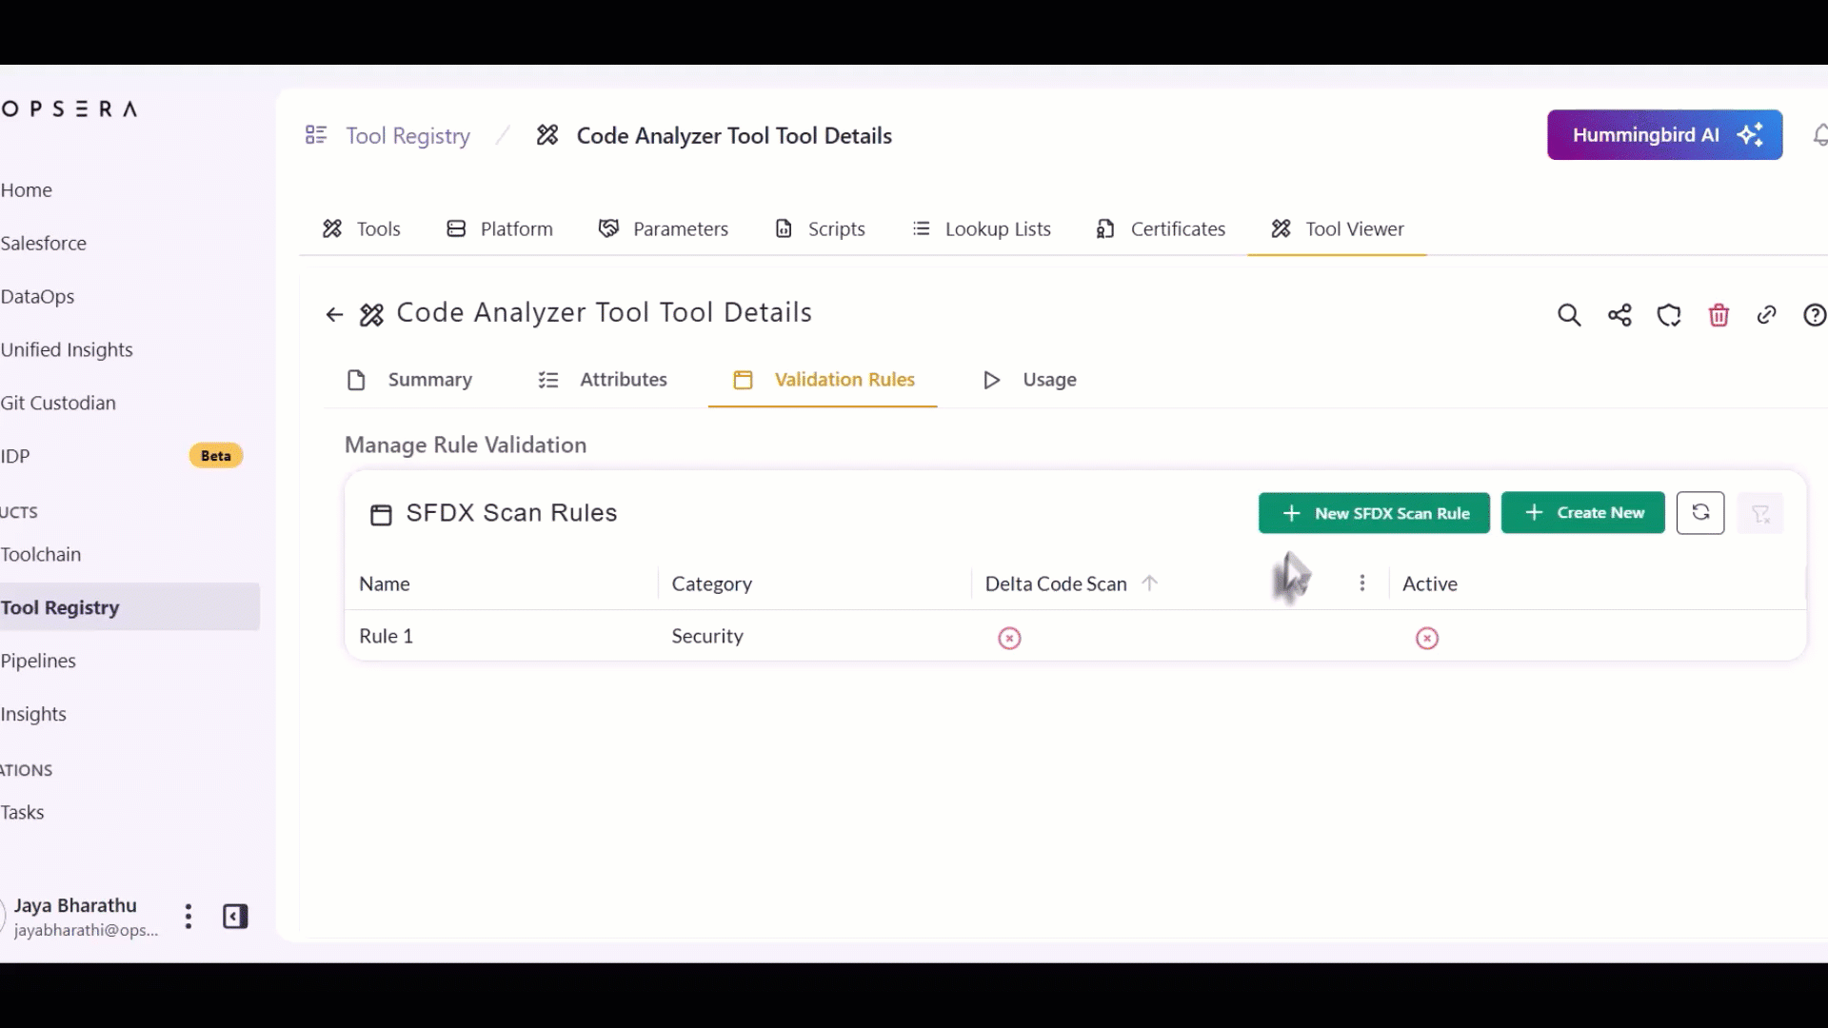Click the refresh icon in SFDX Scan Rules
Screen dimensions: 1828x1028
1700,513
